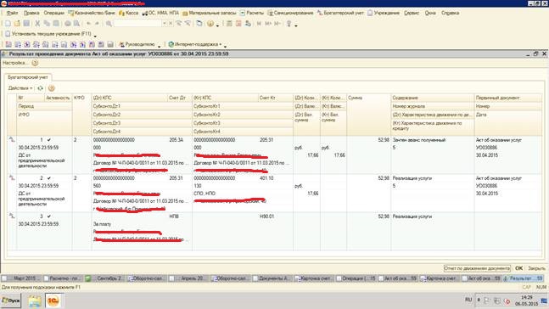
Task: Click the OK button
Action: coord(518,268)
